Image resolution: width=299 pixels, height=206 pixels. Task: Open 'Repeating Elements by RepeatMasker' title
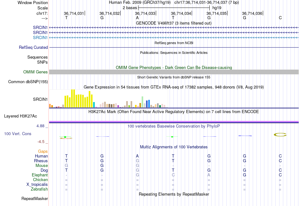pos(174,194)
